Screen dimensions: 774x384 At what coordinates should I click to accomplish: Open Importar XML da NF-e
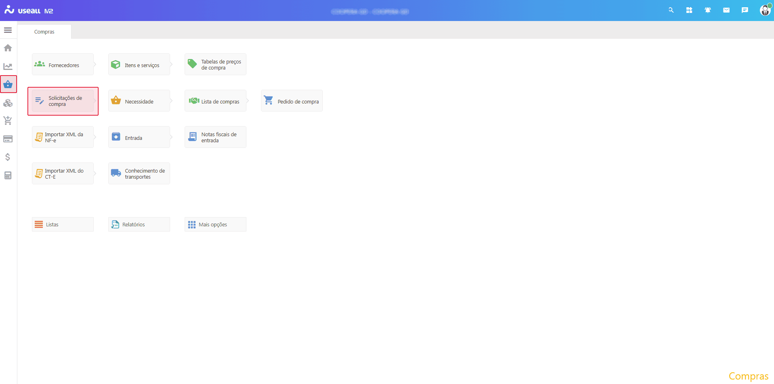63,137
